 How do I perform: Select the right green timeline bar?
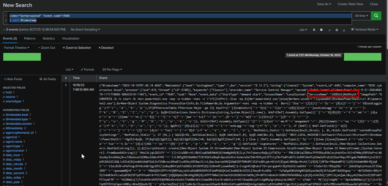(362, 57)
